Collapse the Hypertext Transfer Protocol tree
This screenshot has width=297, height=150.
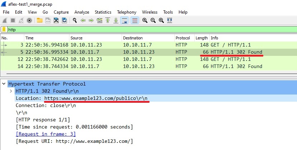coord(4,84)
